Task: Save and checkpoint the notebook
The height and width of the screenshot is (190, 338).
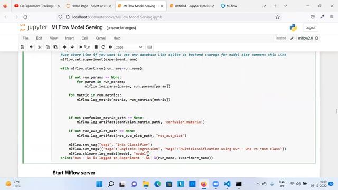Action: click(x=22, y=47)
